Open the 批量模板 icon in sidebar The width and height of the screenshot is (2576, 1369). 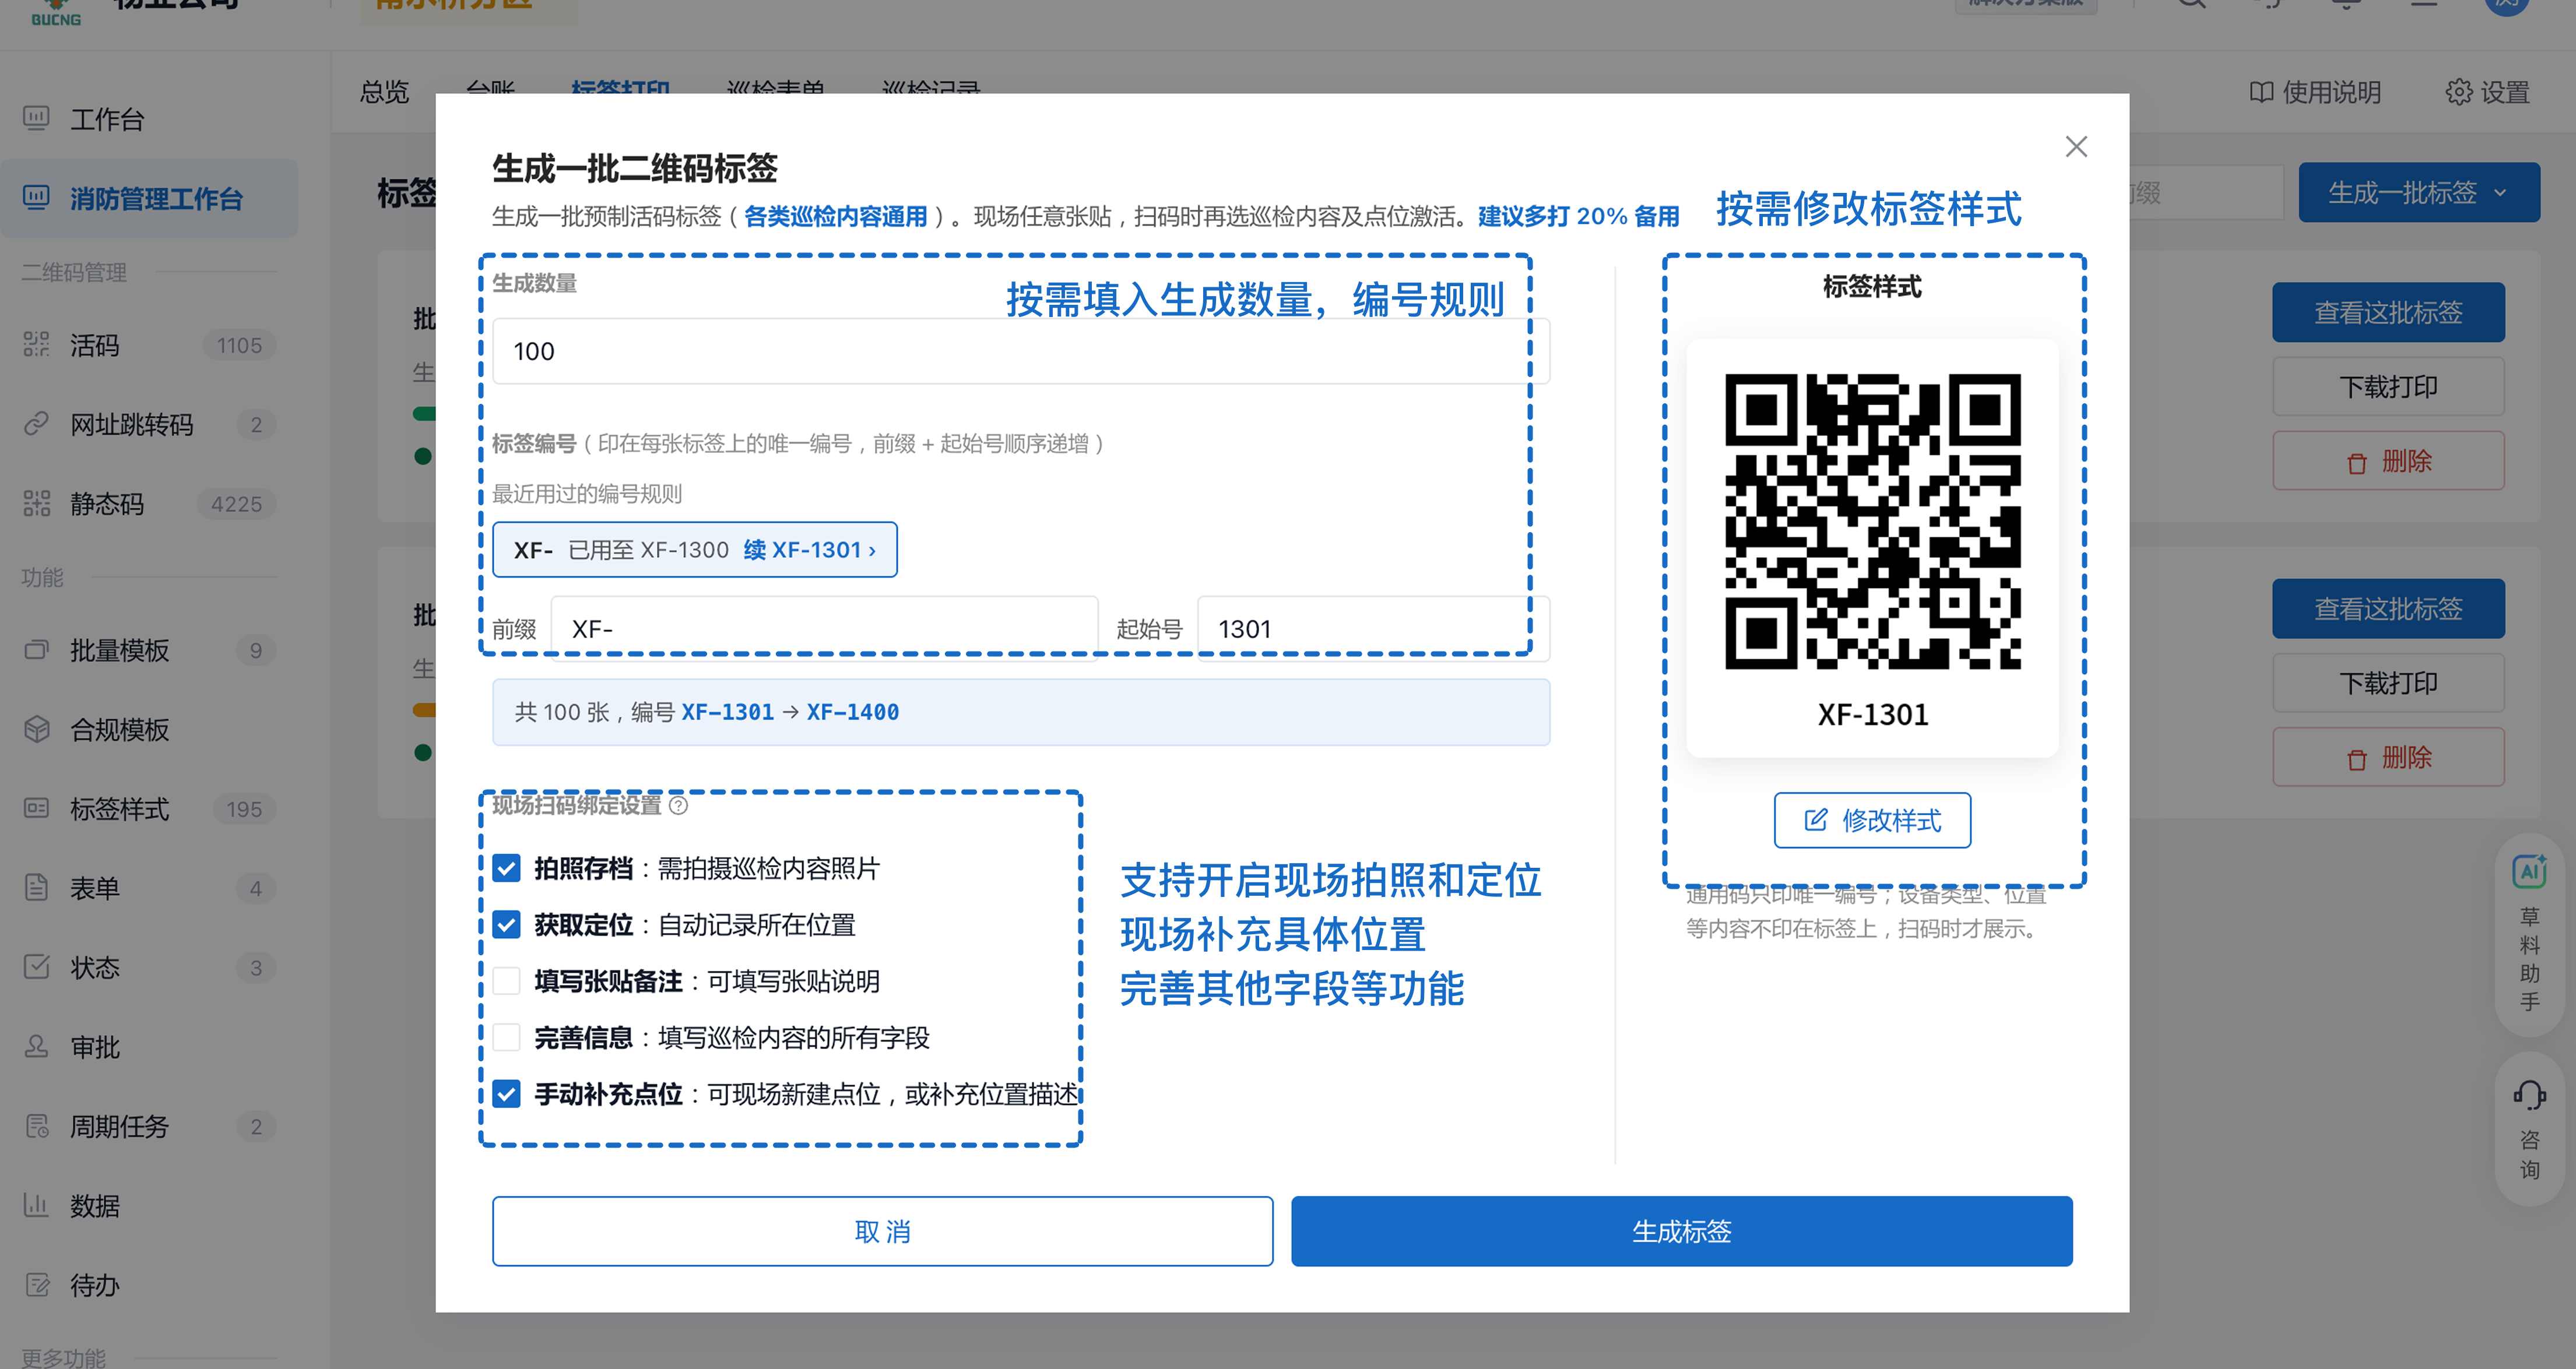(x=36, y=650)
